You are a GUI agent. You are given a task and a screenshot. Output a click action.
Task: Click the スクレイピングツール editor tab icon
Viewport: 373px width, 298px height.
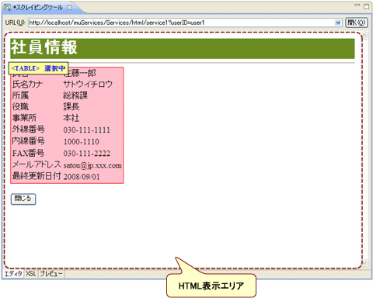(7, 8)
